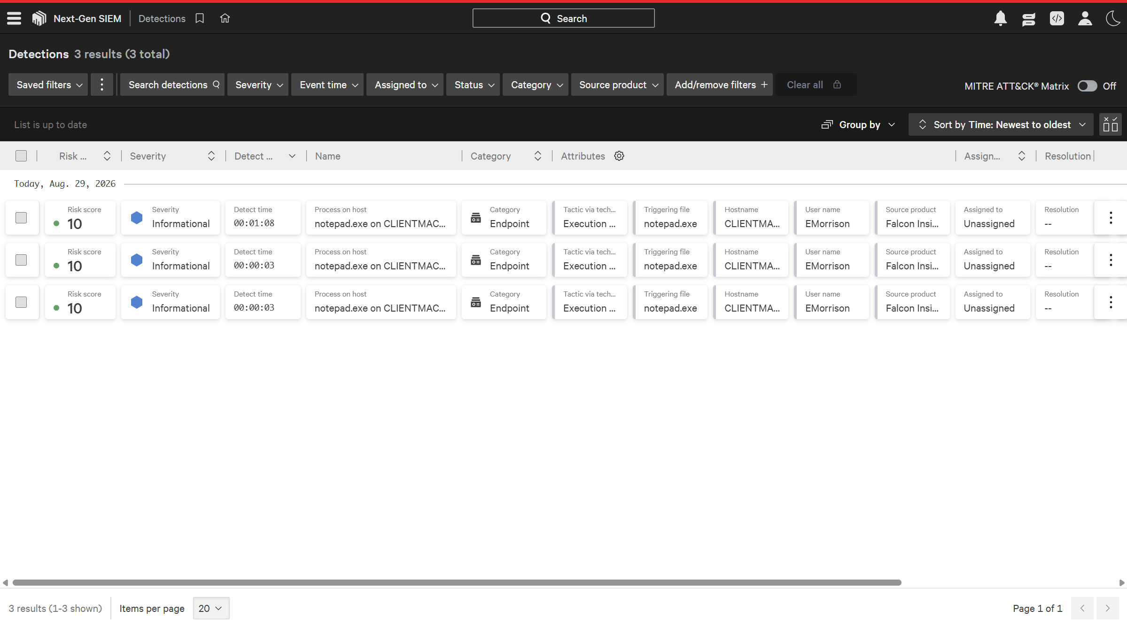Open first notepad.exe on CLIENTMAC detection
1127x626 pixels.
[380, 224]
